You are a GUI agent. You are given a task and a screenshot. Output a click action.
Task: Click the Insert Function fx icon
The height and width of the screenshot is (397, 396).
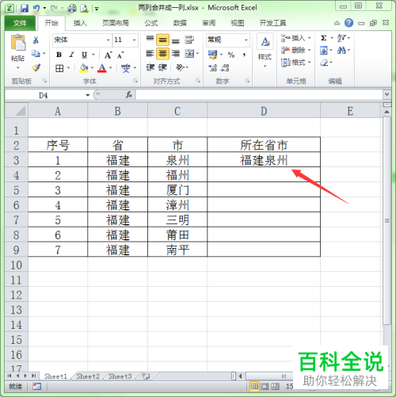(x=128, y=94)
